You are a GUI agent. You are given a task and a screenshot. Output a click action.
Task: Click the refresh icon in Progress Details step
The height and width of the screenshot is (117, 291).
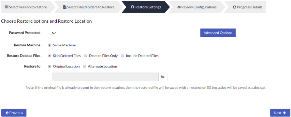pyautogui.click(x=235, y=7)
